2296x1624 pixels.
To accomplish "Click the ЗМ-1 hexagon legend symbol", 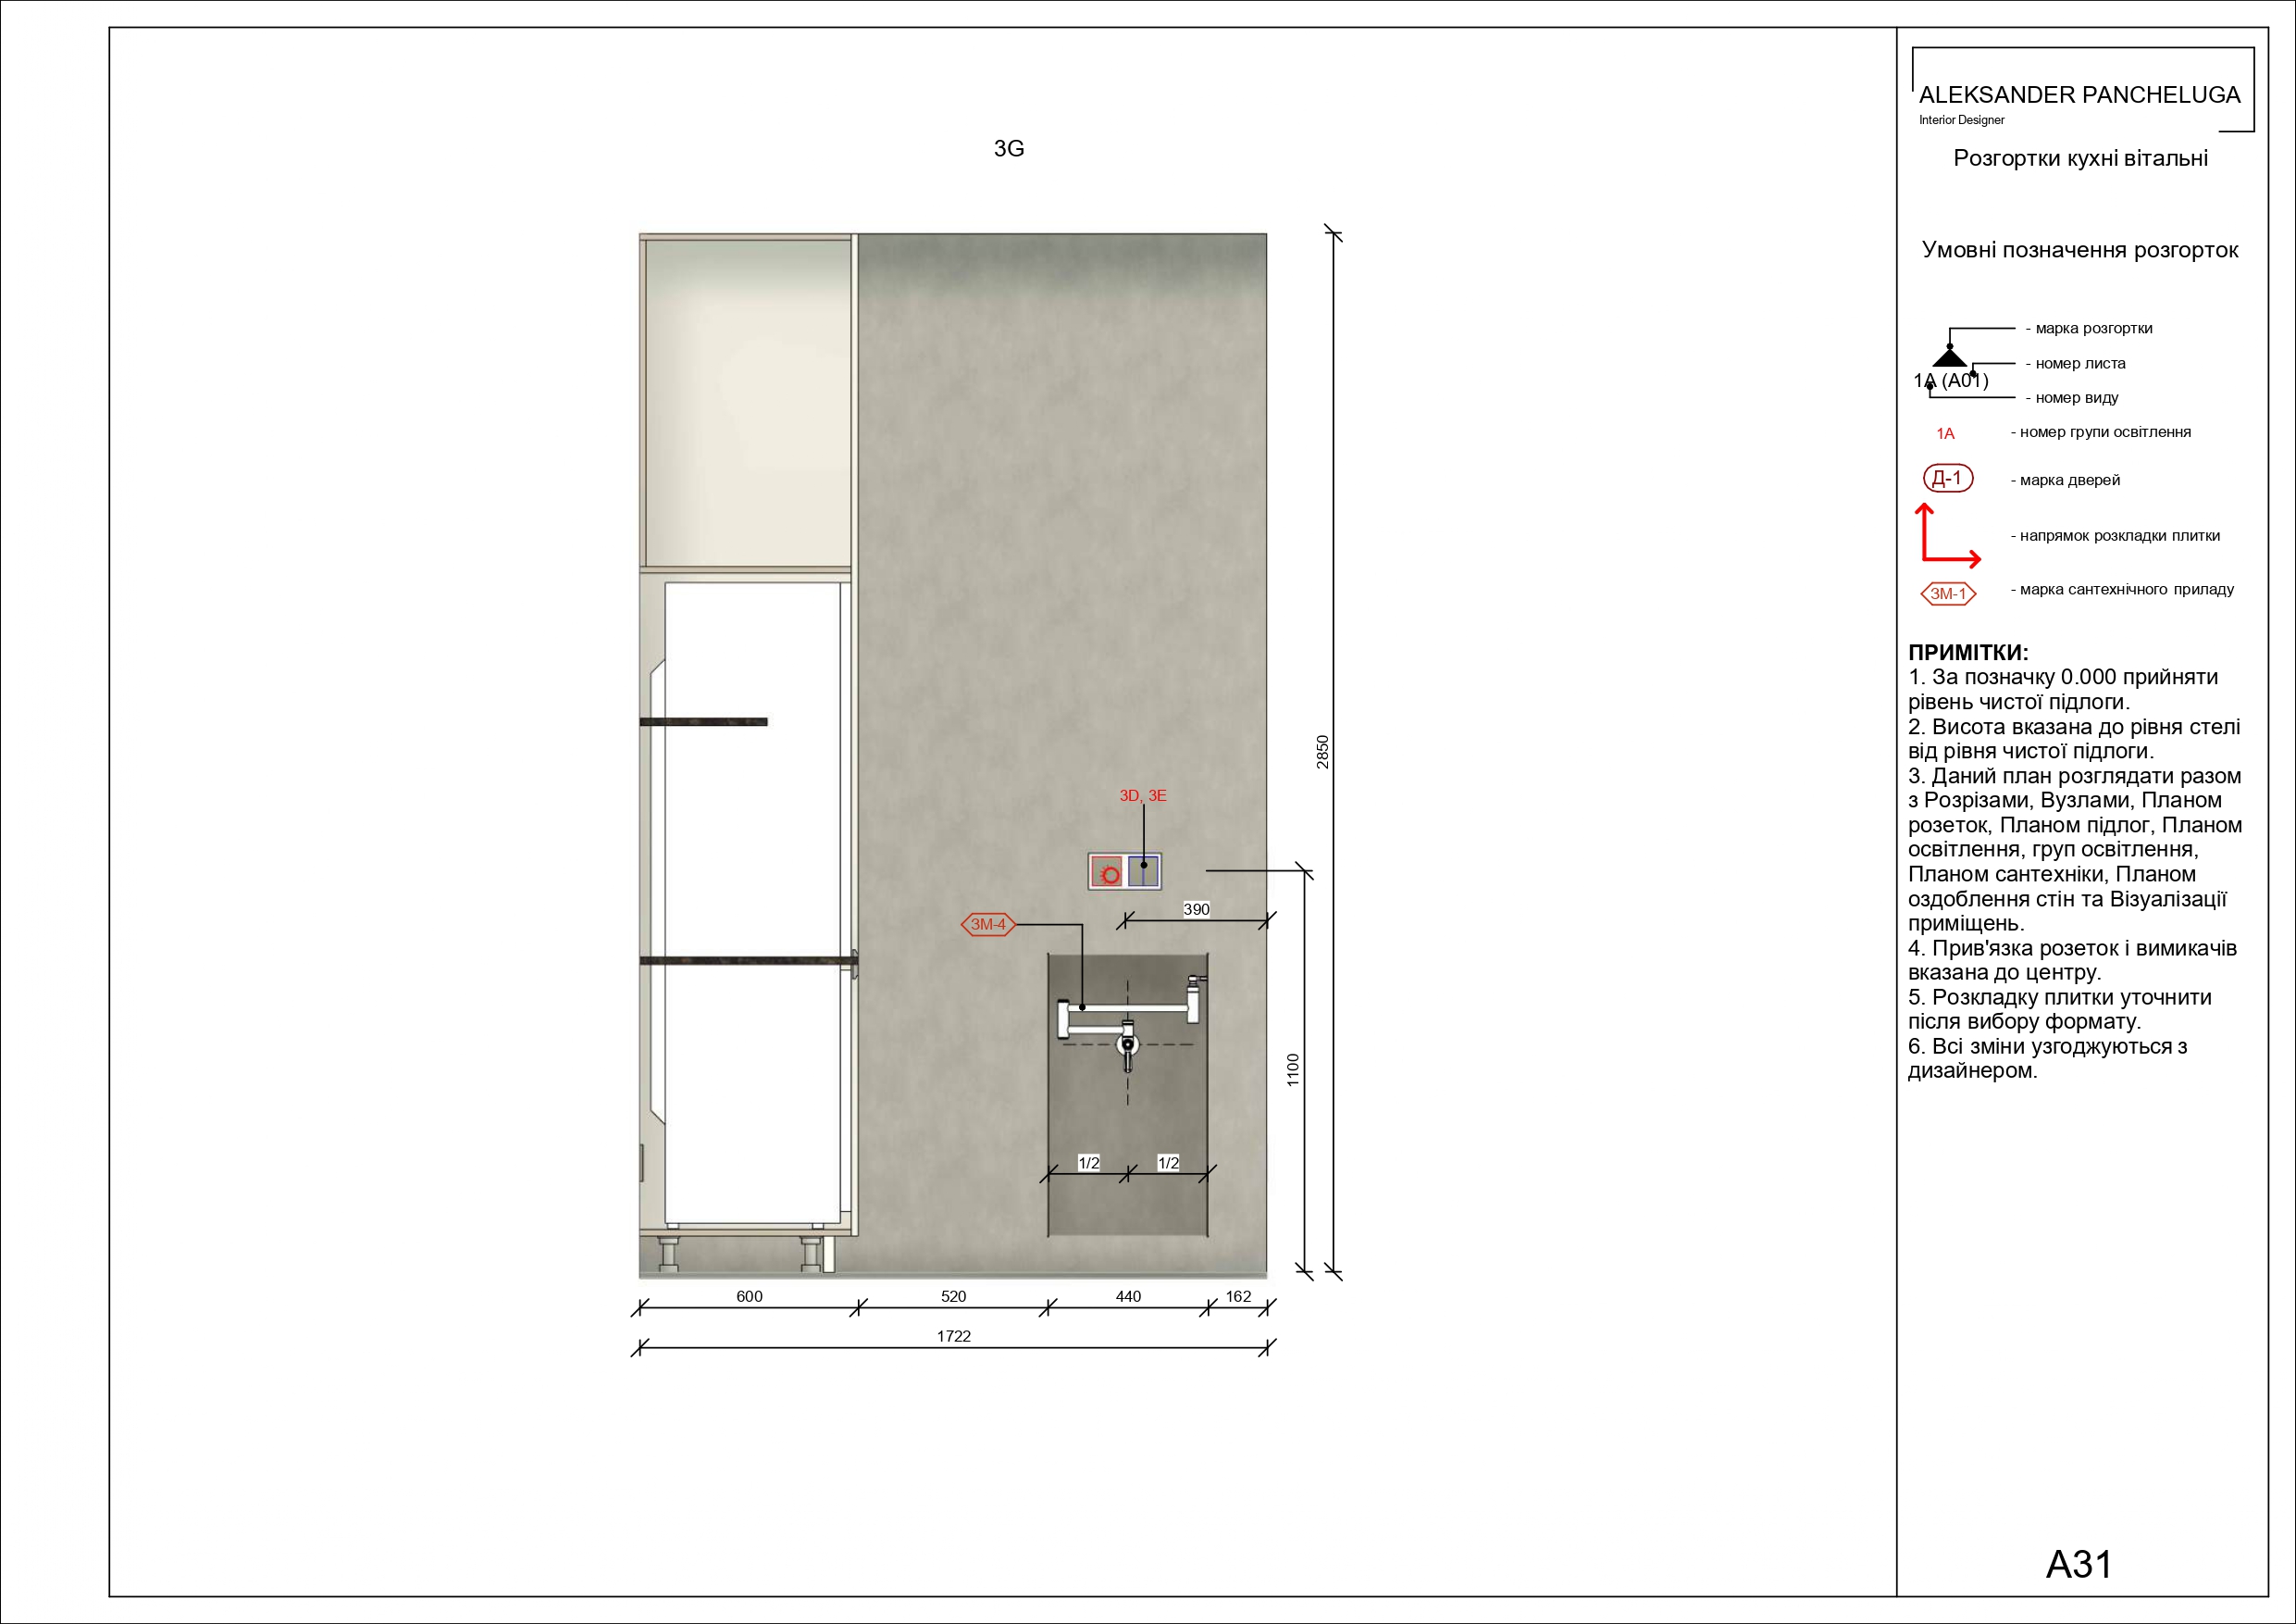I will (1948, 593).
